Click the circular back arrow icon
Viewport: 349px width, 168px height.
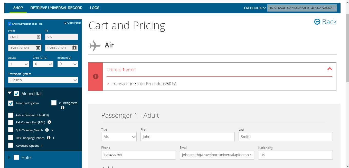[x=317, y=22]
